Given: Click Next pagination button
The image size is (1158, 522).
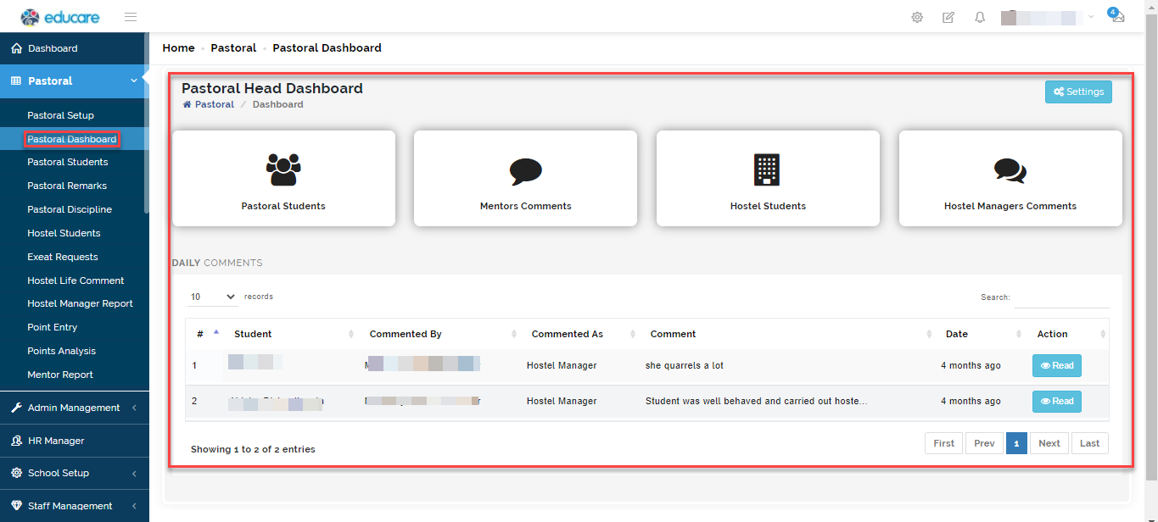Looking at the screenshot, I should 1049,443.
